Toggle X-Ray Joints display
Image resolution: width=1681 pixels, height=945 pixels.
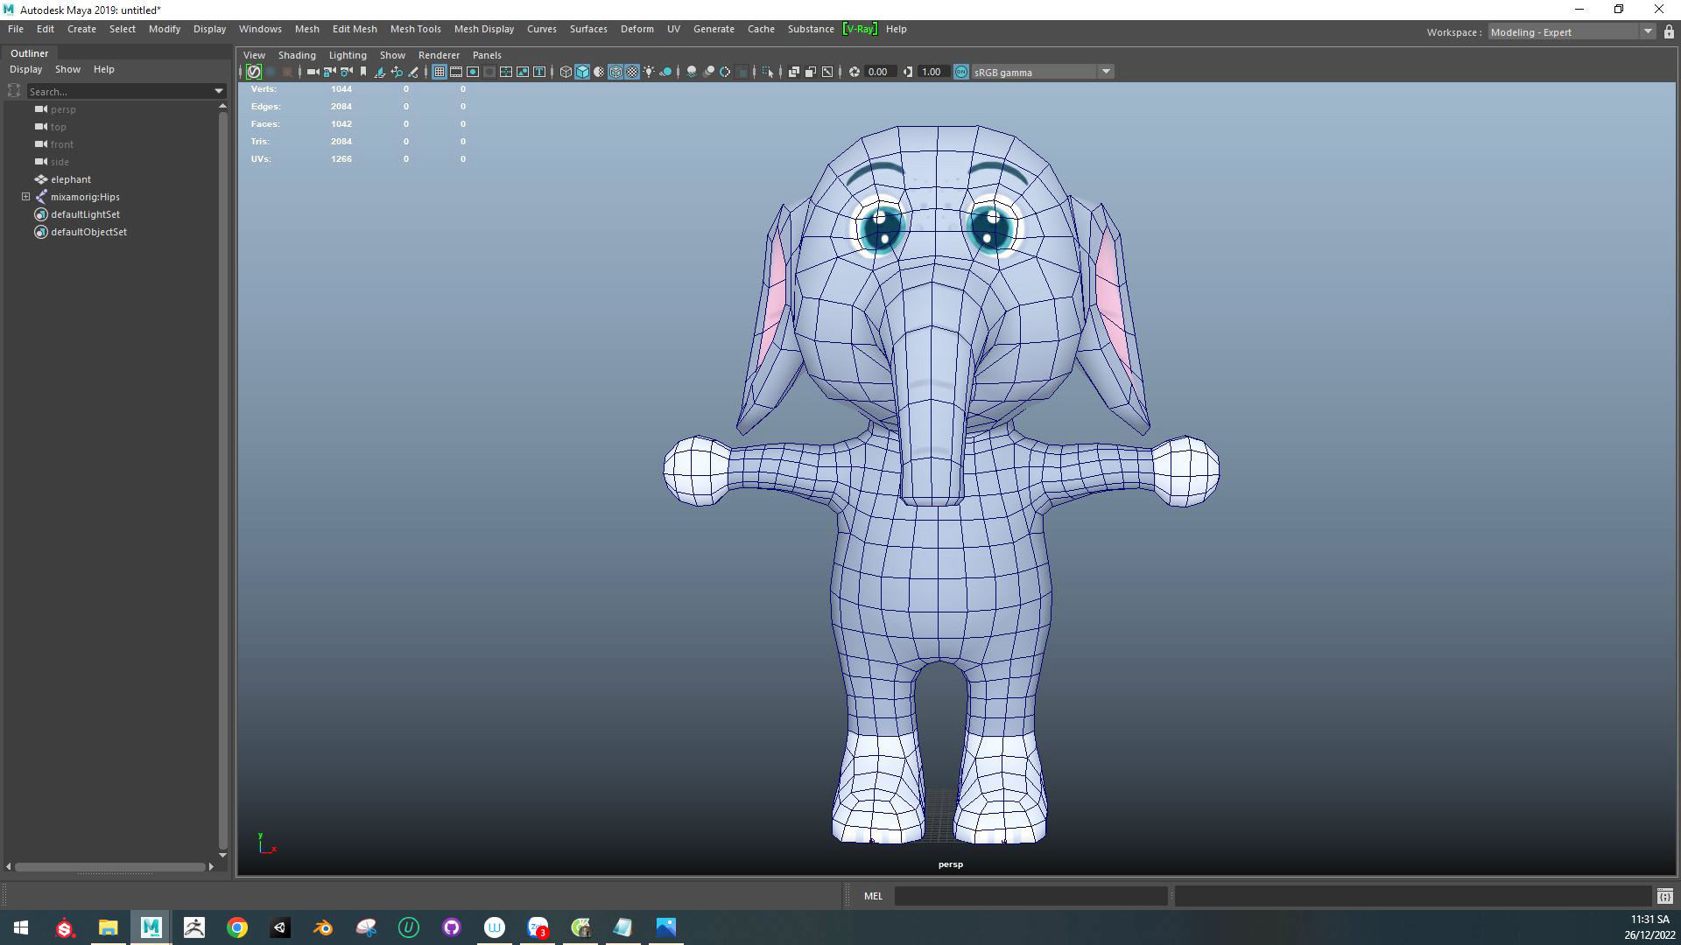coord(827,72)
